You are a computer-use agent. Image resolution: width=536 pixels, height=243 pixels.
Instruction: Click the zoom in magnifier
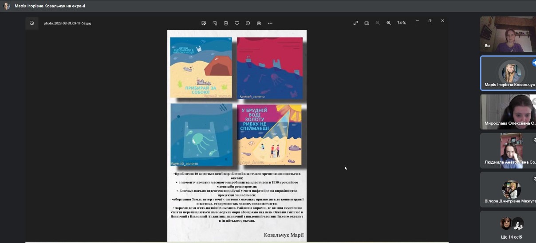[x=389, y=23]
